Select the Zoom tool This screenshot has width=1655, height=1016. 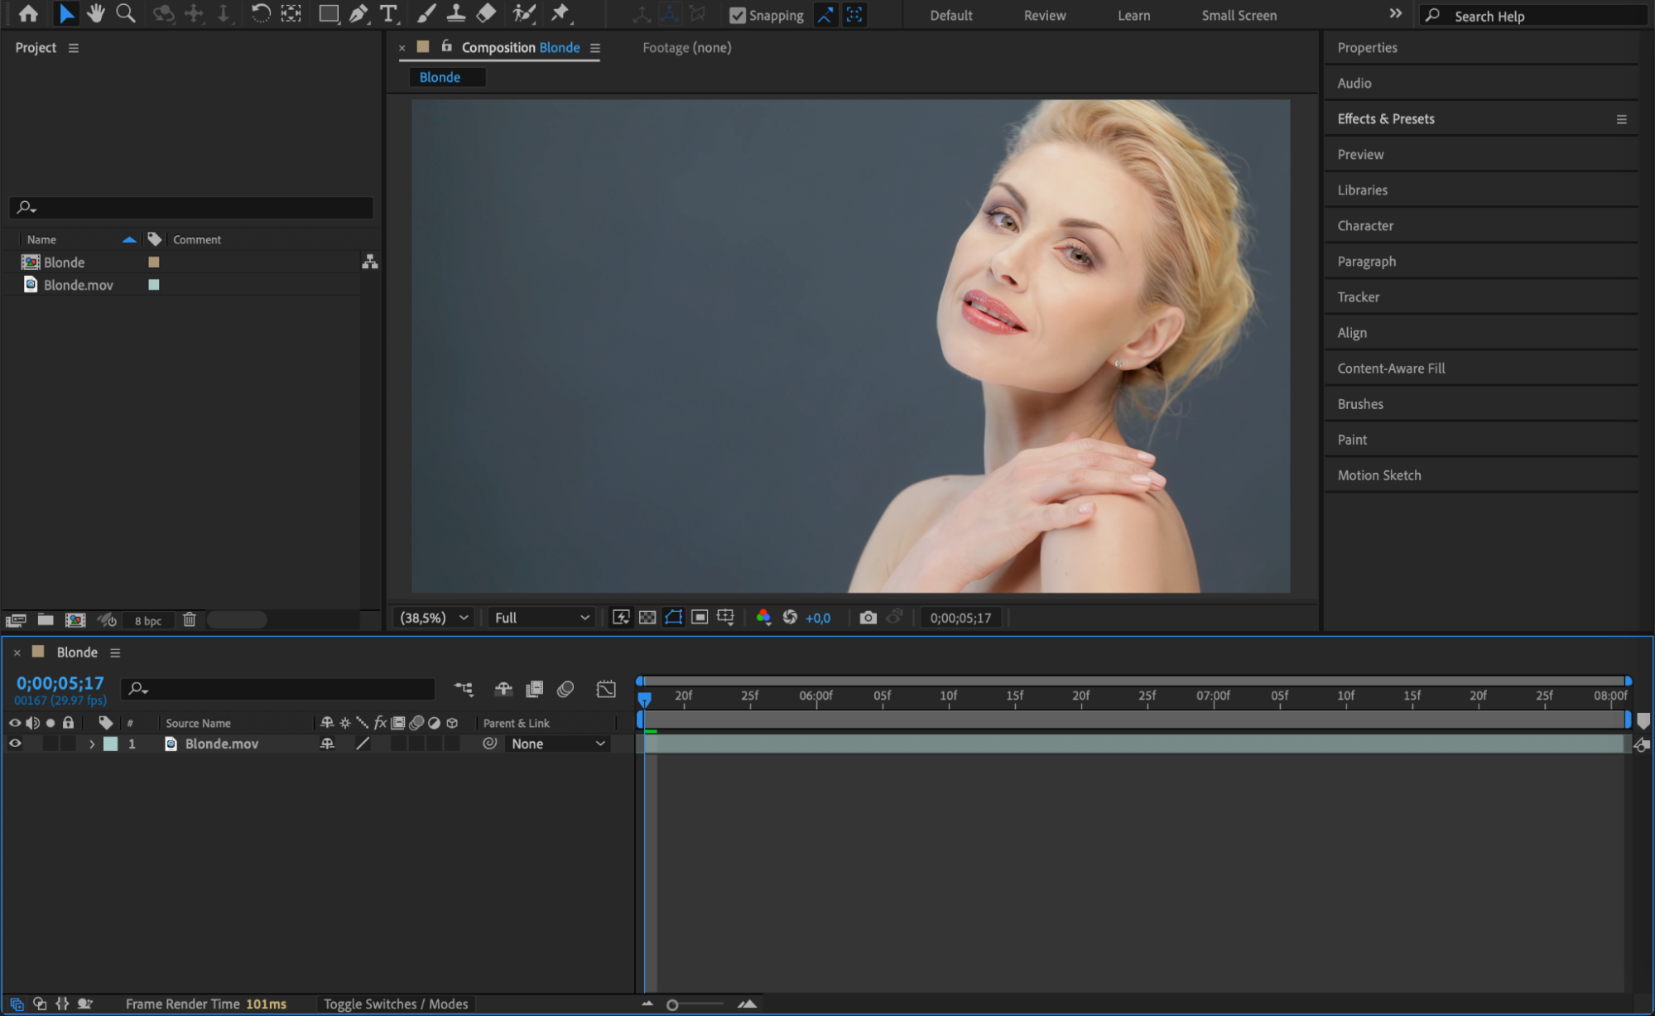126,14
